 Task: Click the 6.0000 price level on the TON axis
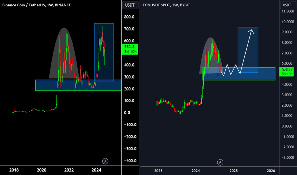tap(287, 64)
